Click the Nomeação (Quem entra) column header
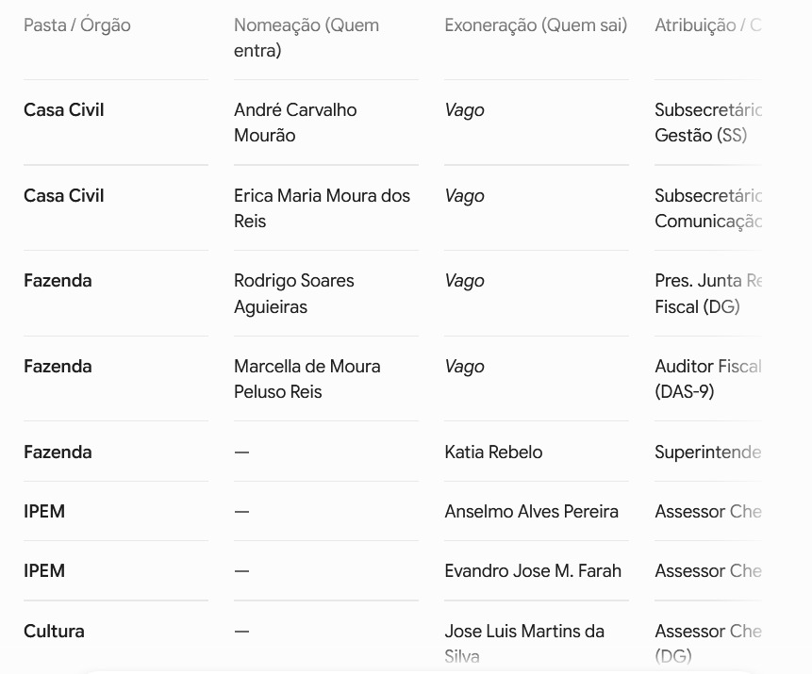Image resolution: width=812 pixels, height=674 pixels. 307,38
